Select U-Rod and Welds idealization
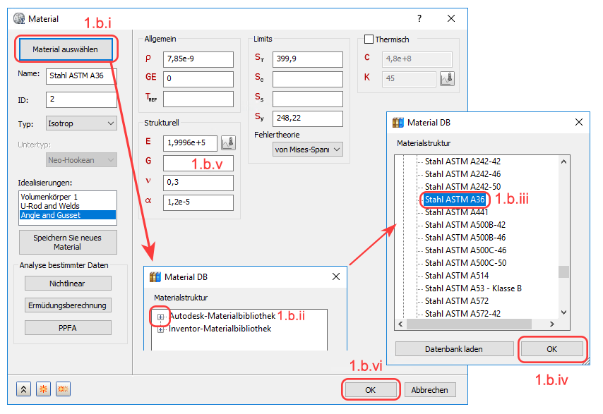This screenshot has height=414, width=603. 68,206
